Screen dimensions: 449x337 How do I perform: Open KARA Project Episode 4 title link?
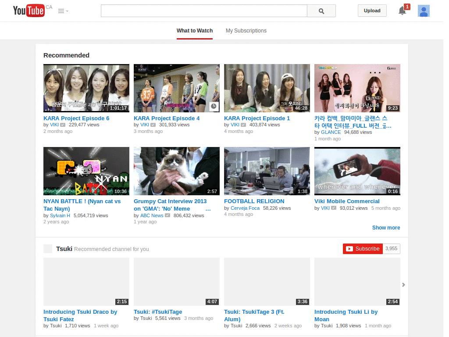pyautogui.click(x=167, y=118)
